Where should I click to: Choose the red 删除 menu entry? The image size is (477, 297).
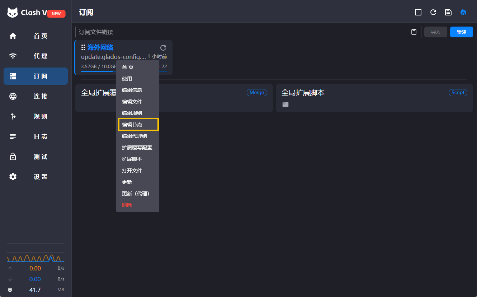tap(138, 205)
